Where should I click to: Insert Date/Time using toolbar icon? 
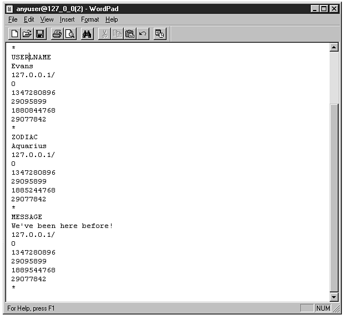click(160, 34)
